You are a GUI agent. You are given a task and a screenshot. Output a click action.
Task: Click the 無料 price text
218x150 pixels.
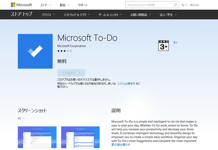(x=62, y=61)
